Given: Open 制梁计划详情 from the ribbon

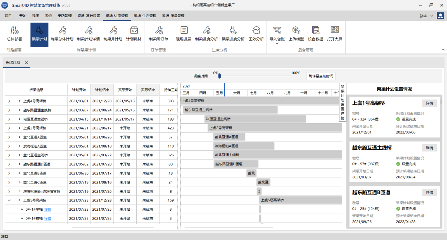Looking at the screenshot, I should (x=88, y=34).
